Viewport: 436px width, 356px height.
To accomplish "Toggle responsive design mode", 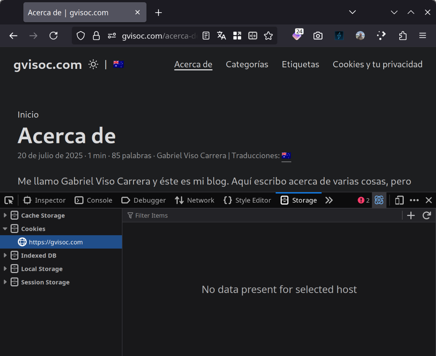I will click(399, 200).
